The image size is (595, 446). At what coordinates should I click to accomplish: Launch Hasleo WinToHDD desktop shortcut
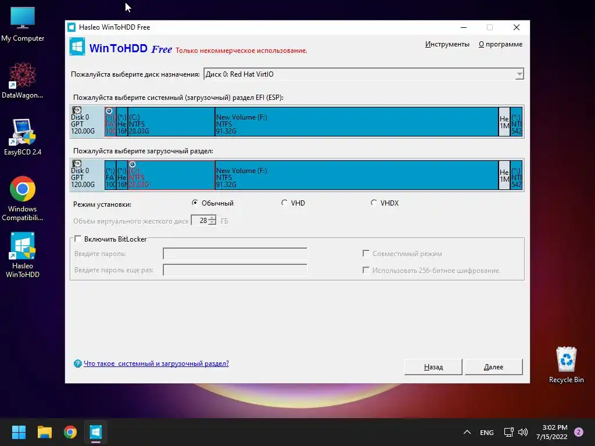pyautogui.click(x=23, y=256)
